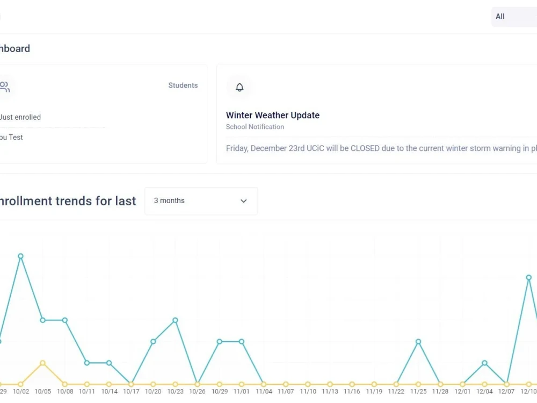
Task: Select the 10/02 teal peak data point
Action: 20,256
